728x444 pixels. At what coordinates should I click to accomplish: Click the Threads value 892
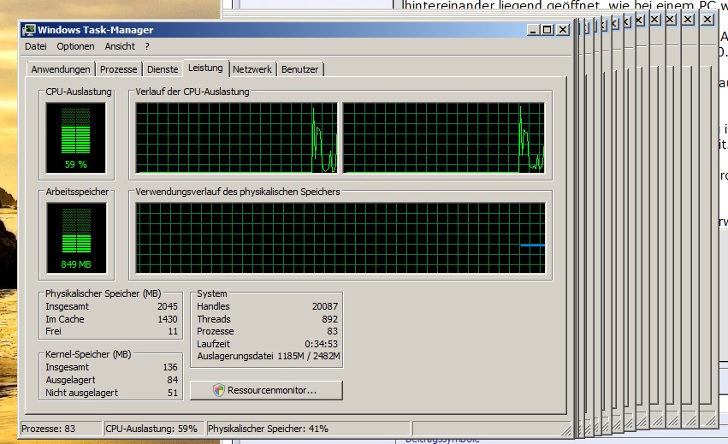[x=329, y=319]
